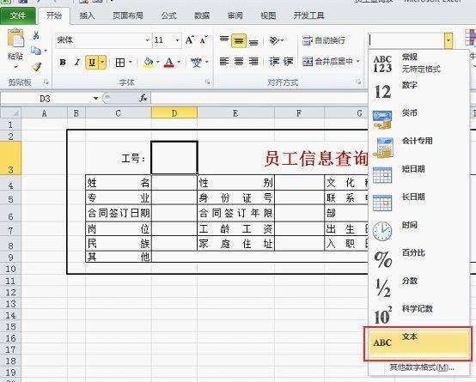Switch to the 数据 Data tab

202,15
